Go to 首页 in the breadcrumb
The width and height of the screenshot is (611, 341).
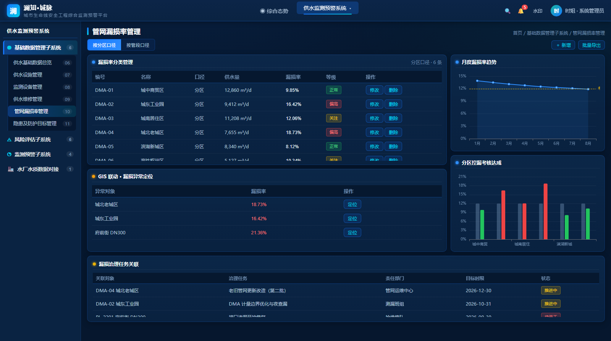(x=517, y=33)
